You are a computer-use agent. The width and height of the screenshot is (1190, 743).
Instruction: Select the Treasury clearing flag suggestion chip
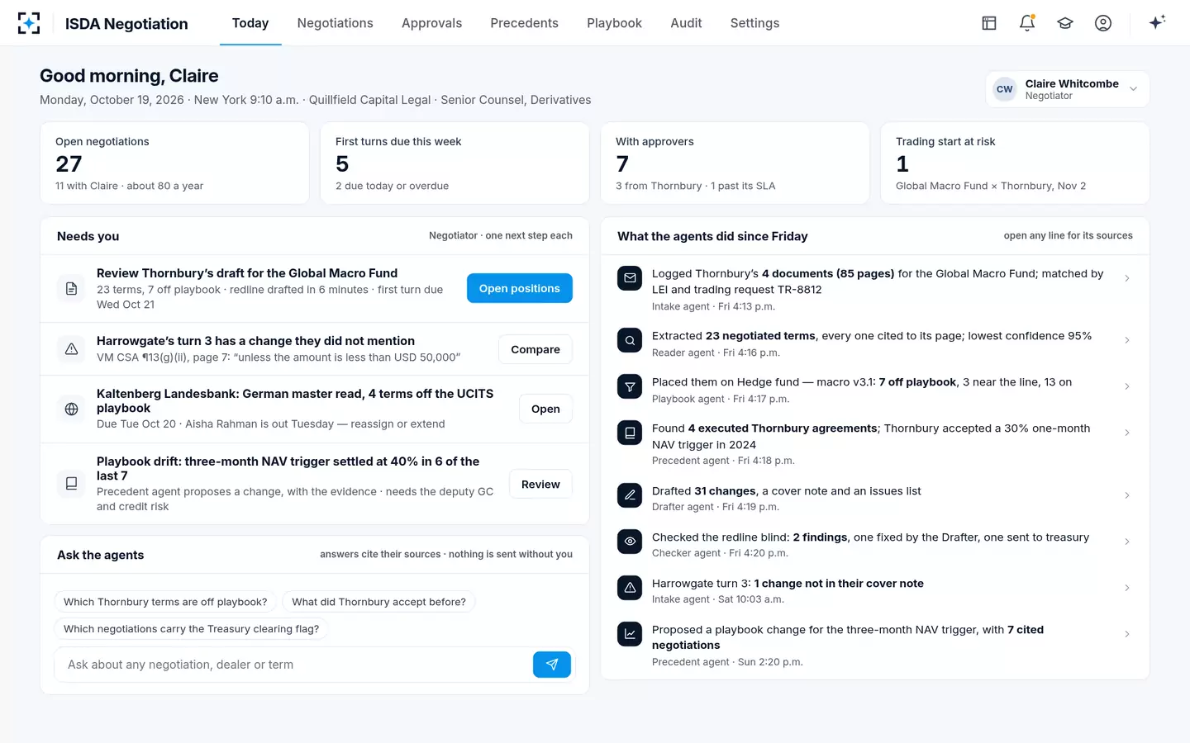tap(191, 629)
